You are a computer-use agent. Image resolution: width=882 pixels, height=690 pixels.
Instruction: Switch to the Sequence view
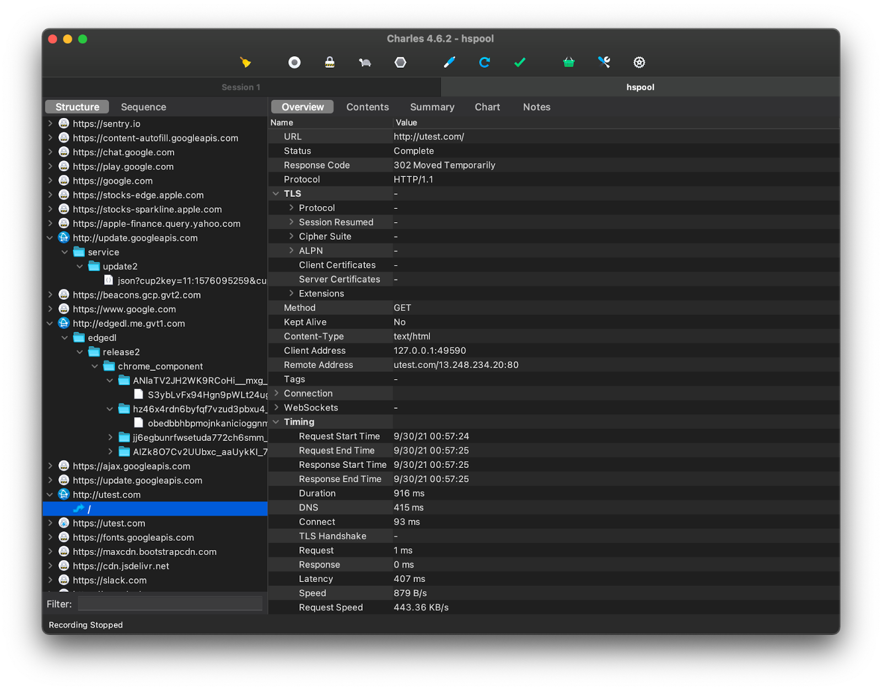tap(143, 106)
